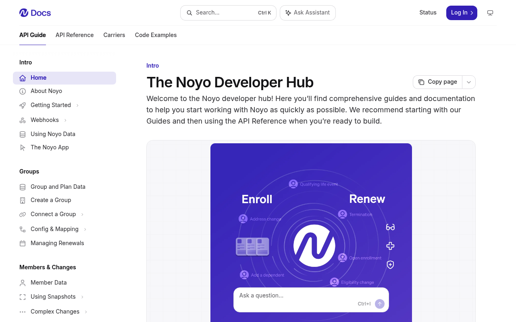
Task: Click the Search input field
Action: 228,13
